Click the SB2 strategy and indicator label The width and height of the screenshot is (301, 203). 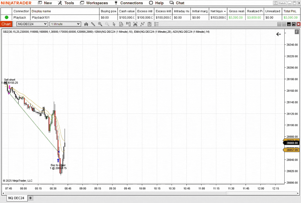click(106, 32)
